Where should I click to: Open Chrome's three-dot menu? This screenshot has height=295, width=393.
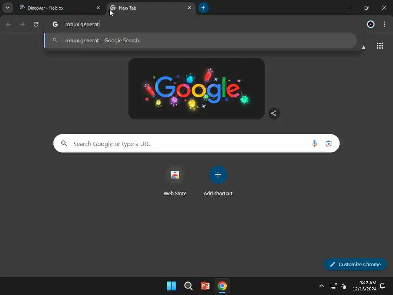pos(385,24)
